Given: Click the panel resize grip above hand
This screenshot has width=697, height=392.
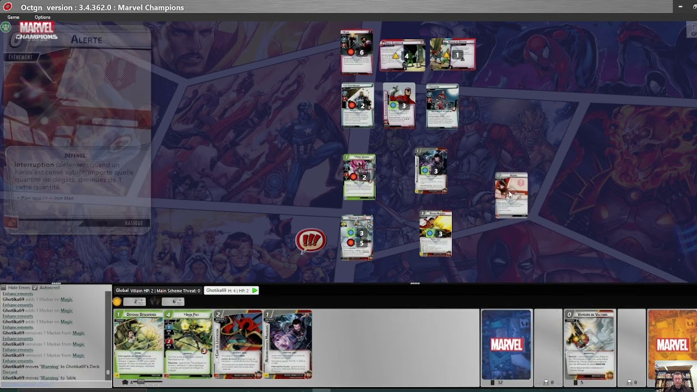Looking at the screenshot, I should point(415,284).
